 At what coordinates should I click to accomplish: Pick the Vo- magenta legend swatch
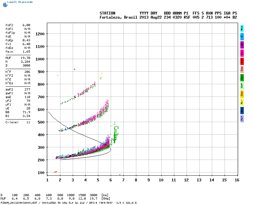[x=242, y=53]
